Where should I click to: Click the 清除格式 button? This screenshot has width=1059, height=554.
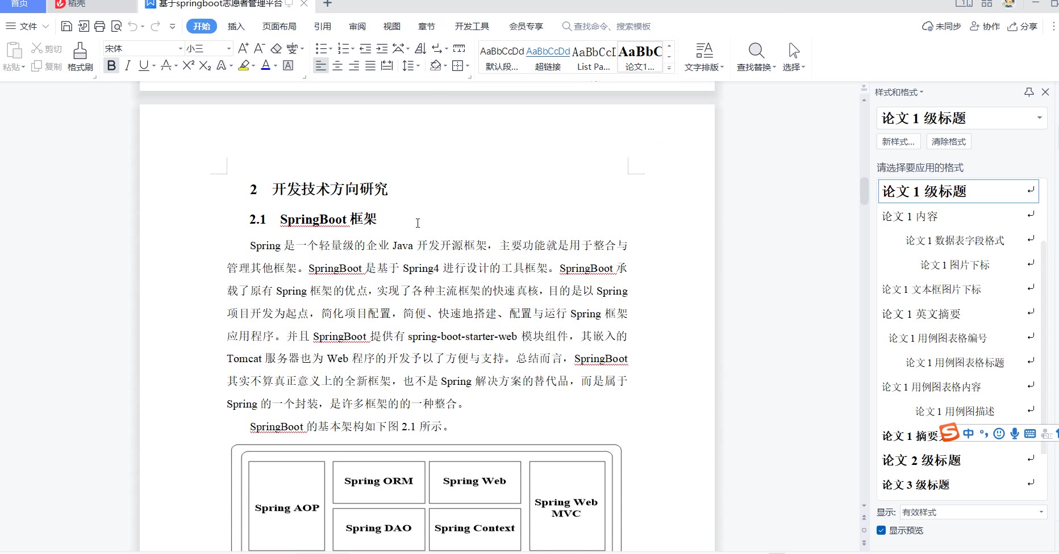point(948,141)
